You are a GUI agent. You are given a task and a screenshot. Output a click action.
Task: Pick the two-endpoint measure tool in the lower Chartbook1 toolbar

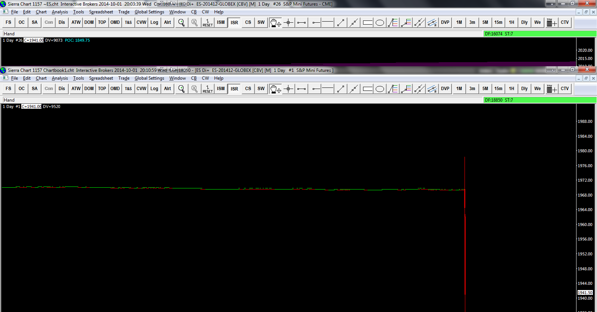click(x=301, y=89)
